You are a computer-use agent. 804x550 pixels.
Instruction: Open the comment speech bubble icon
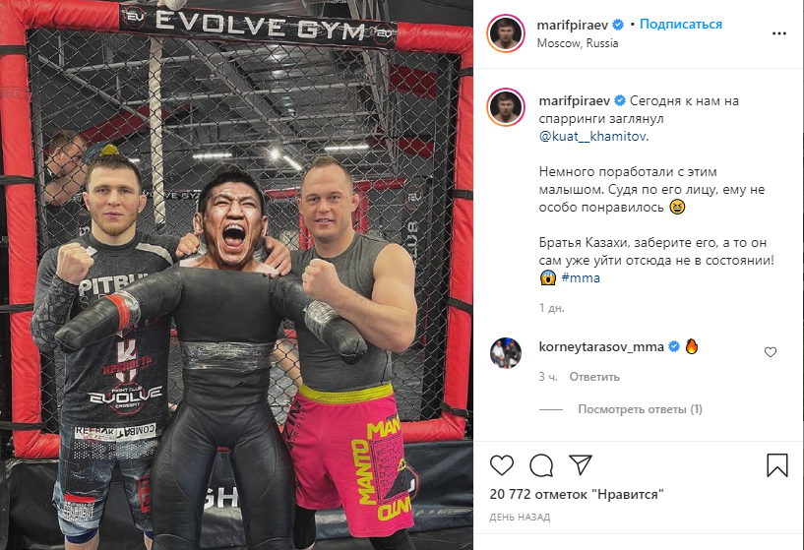(541, 465)
